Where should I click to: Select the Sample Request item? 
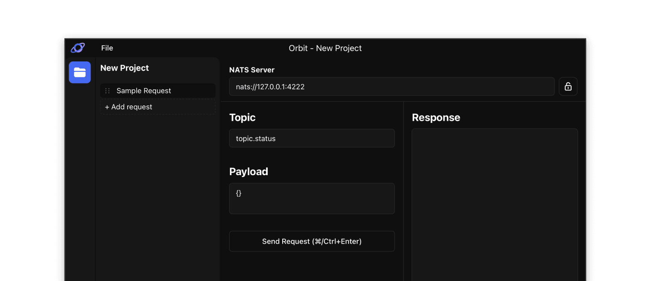point(143,91)
